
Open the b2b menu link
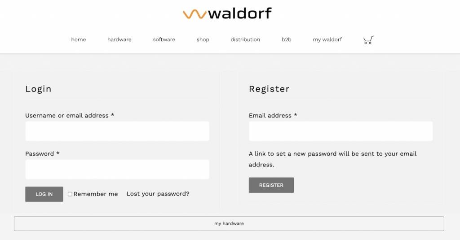287,39
